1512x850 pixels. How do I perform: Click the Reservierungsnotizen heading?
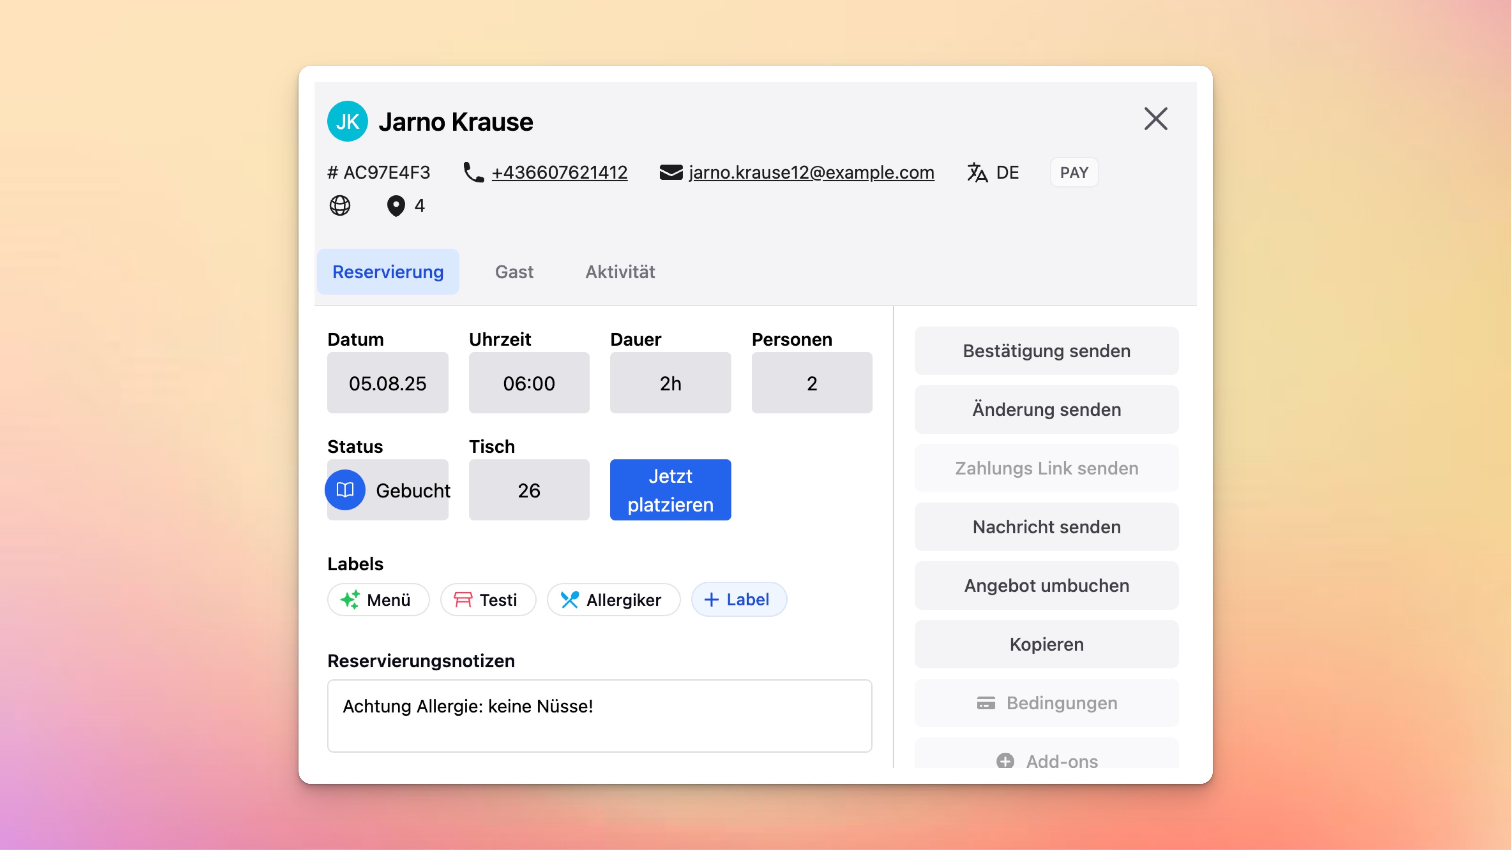click(x=421, y=661)
